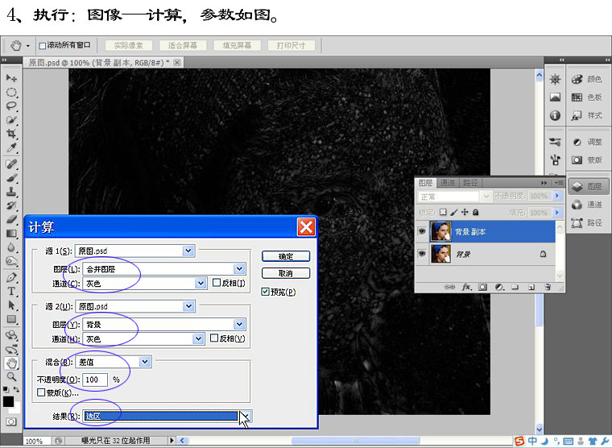Select the Type tool
The height and width of the screenshot is (448, 612).
tap(11, 292)
